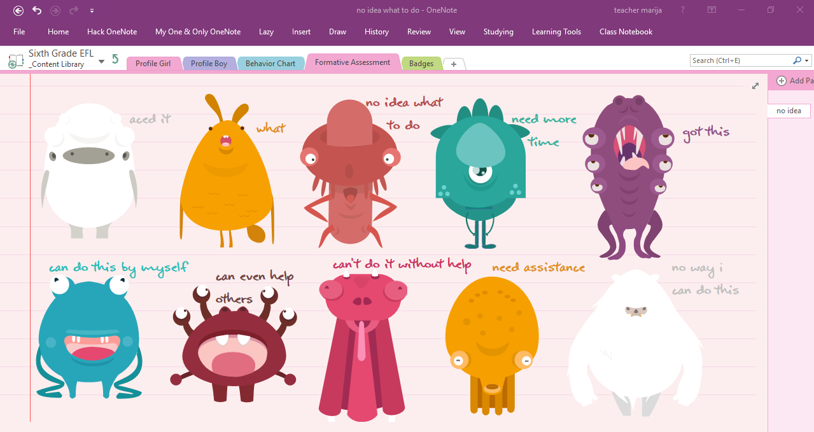Undo the last action
This screenshot has height=432, width=814.
pyautogui.click(x=37, y=10)
